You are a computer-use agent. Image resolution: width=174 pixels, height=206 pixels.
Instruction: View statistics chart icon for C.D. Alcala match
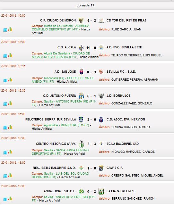point(10,55)
